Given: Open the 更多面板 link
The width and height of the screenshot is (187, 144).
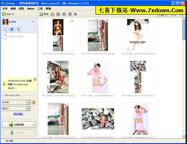Looking at the screenshot, I should pyautogui.click(x=18, y=114).
